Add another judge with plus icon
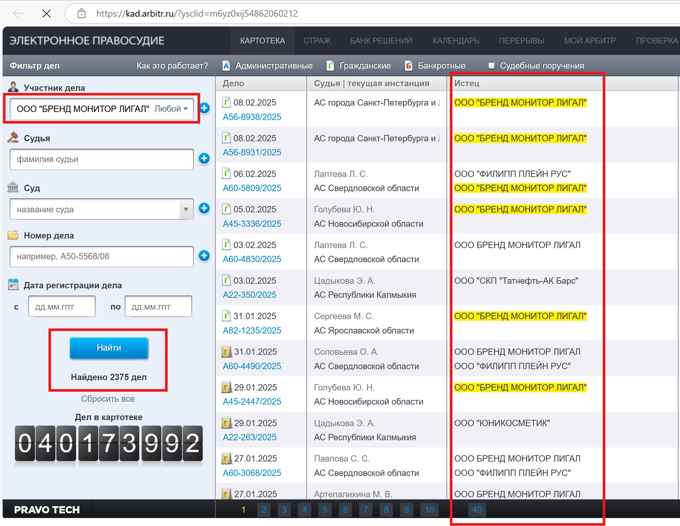This screenshot has height=526, width=680. tap(204, 159)
